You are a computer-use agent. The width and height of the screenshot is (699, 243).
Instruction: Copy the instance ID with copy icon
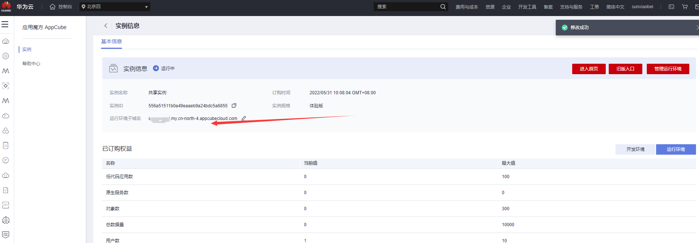(x=234, y=105)
